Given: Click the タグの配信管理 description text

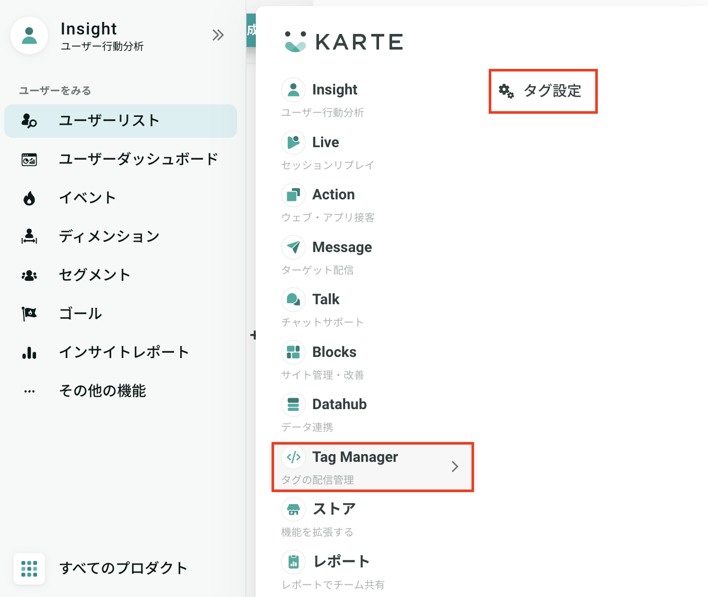Looking at the screenshot, I should coord(317,480).
